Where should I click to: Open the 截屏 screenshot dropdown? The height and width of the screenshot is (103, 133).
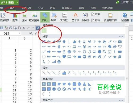[x=54, y=17]
